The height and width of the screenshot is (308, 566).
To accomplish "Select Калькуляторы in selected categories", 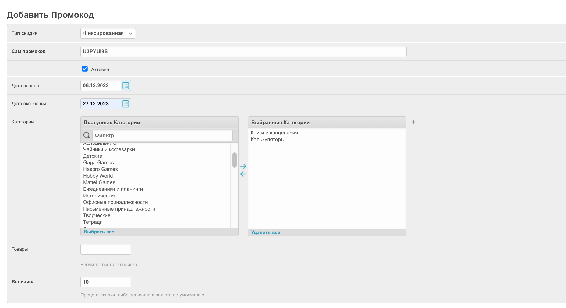I will point(267,140).
